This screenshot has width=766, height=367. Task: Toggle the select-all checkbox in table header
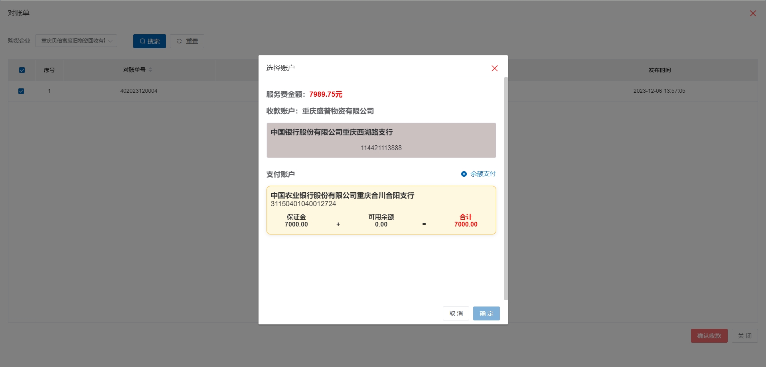click(22, 70)
